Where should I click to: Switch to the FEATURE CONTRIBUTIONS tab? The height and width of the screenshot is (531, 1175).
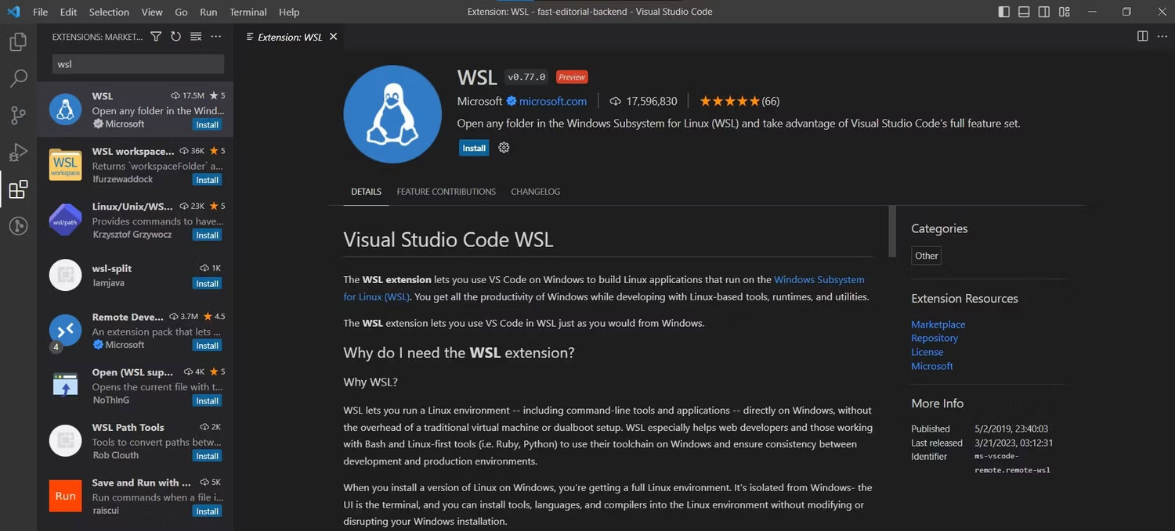pyautogui.click(x=446, y=192)
